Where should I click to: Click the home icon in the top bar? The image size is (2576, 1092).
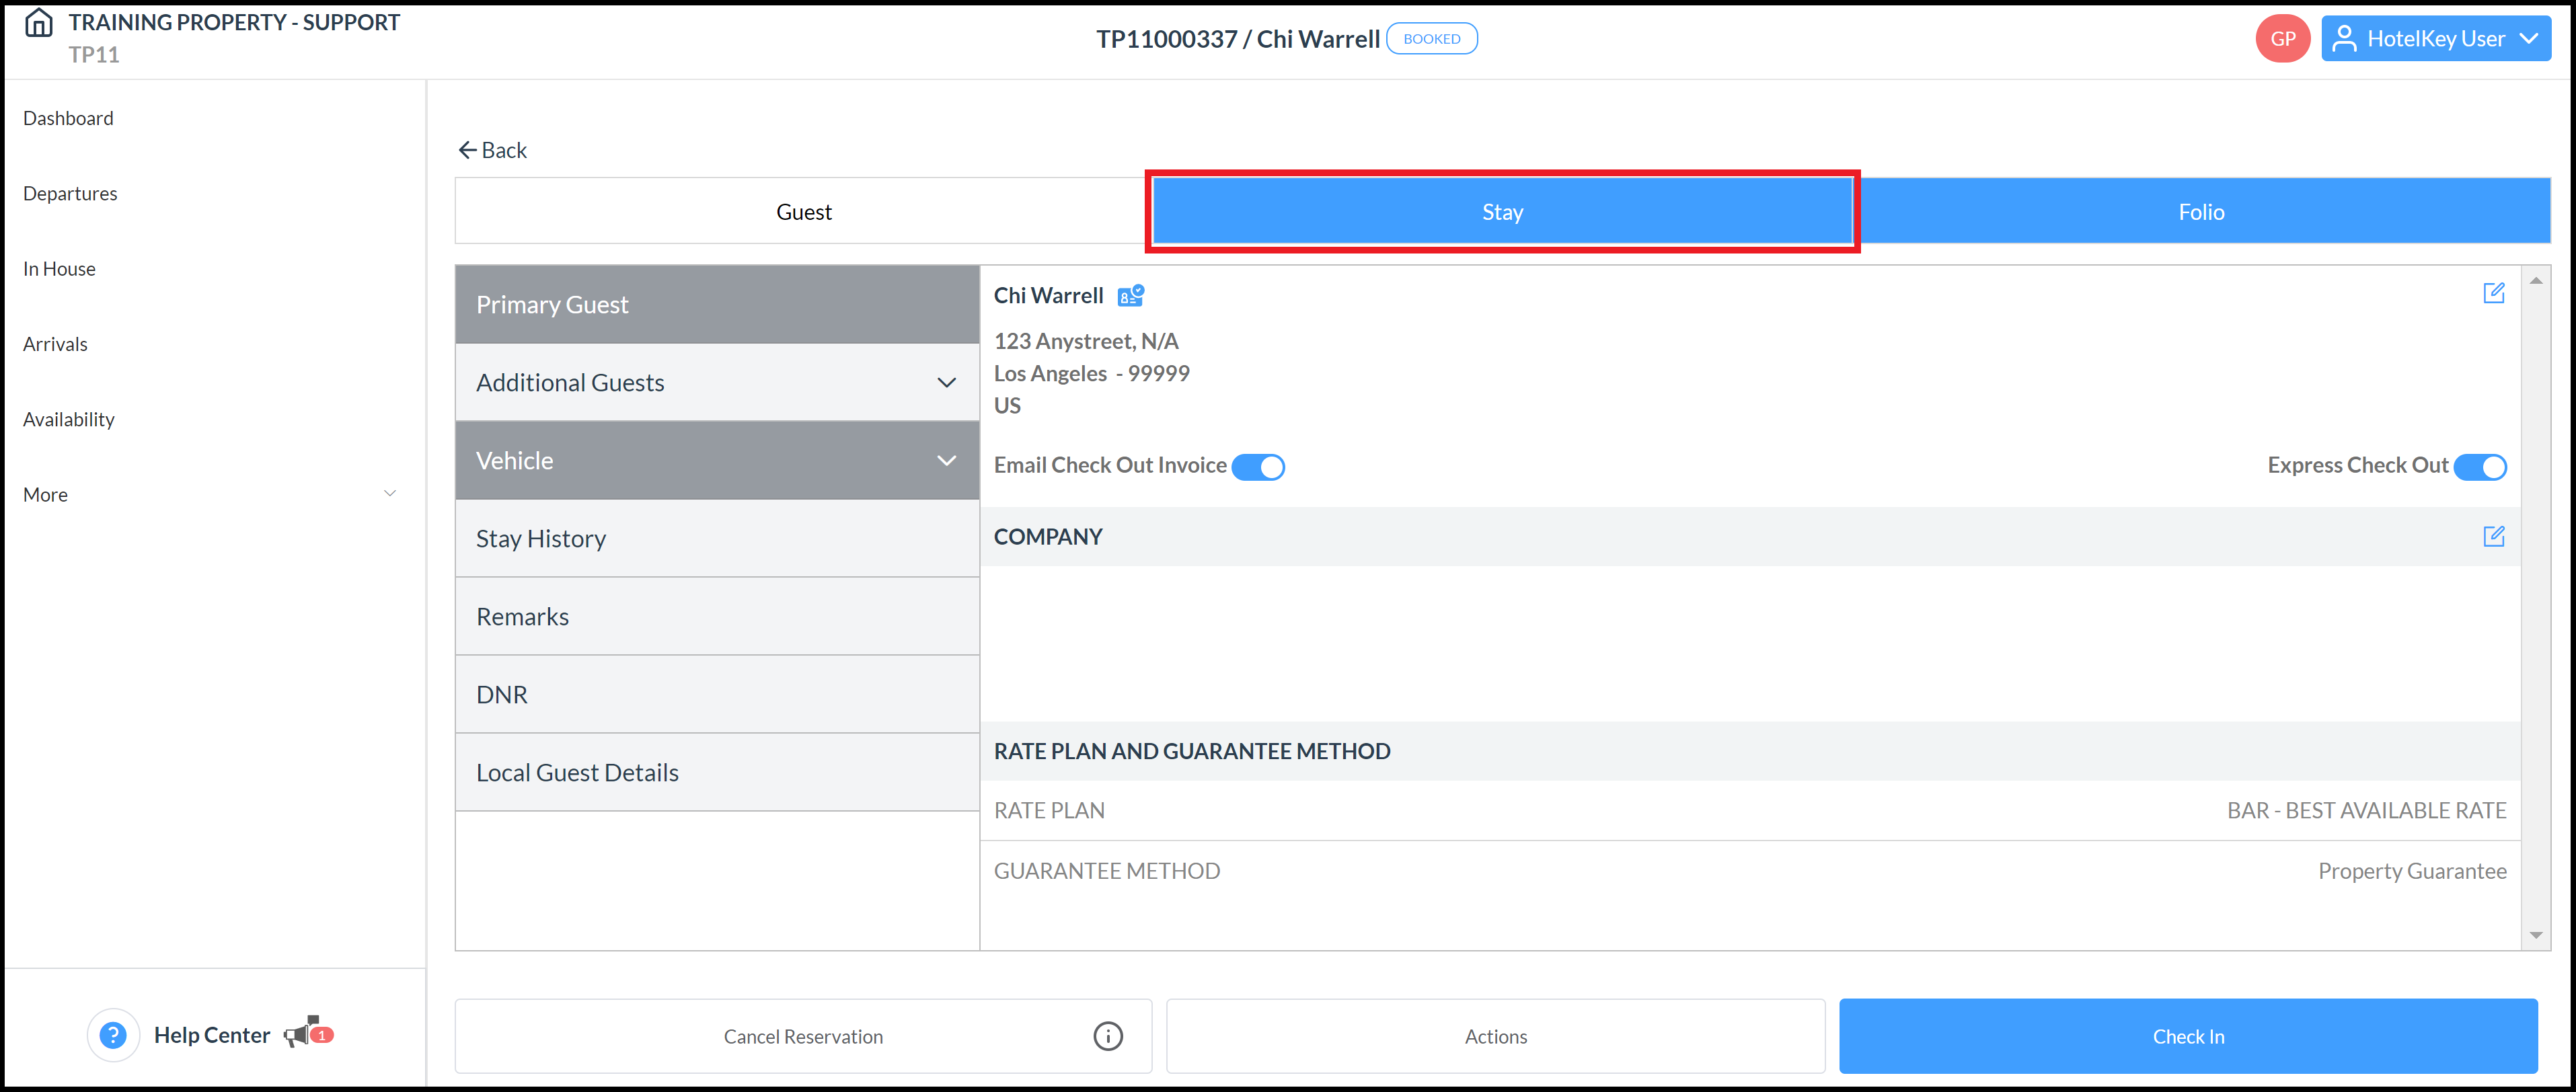tap(38, 22)
